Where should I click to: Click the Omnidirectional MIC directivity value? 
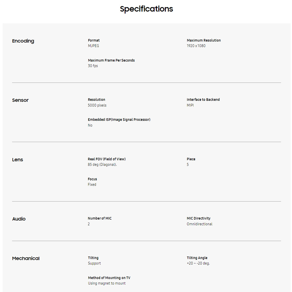pos(199,224)
